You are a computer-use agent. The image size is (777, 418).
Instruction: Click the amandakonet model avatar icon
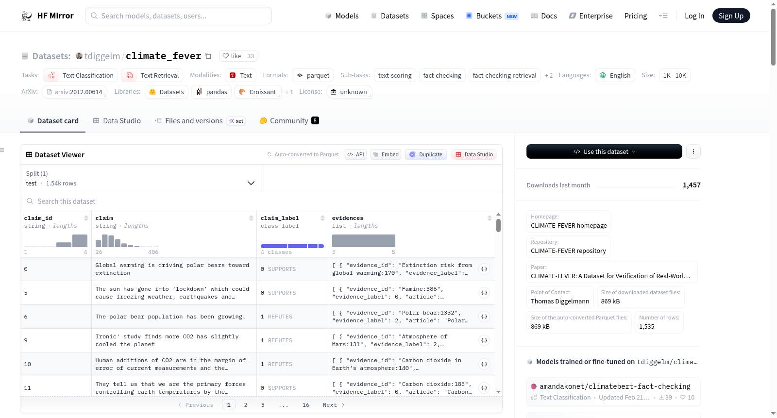[534, 386]
